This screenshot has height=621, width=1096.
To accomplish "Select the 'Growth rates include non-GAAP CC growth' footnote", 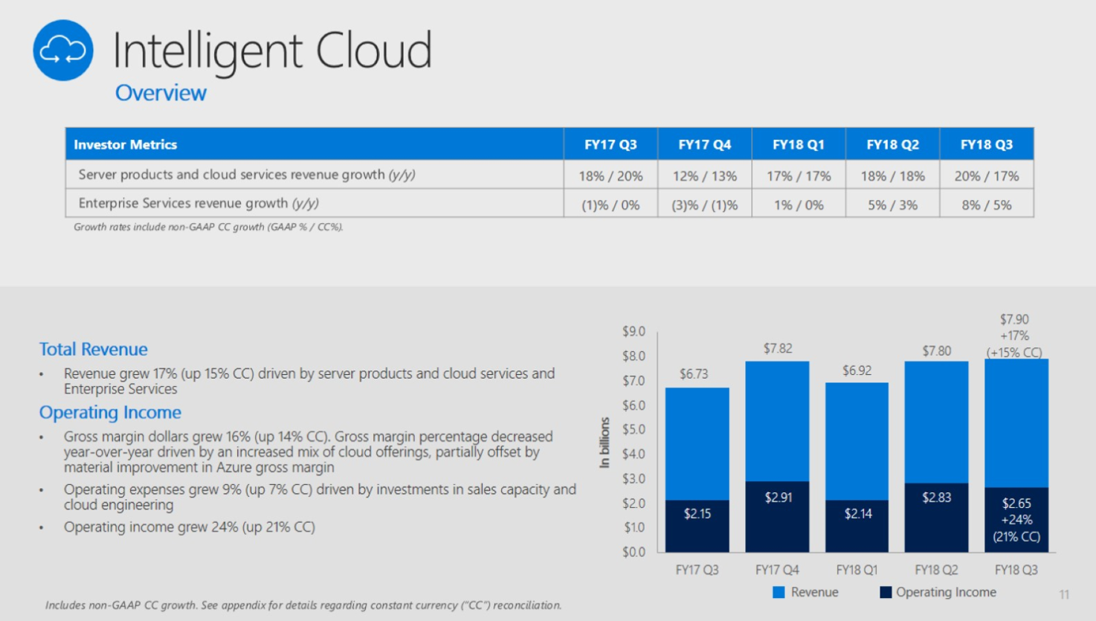I will pyautogui.click(x=208, y=227).
